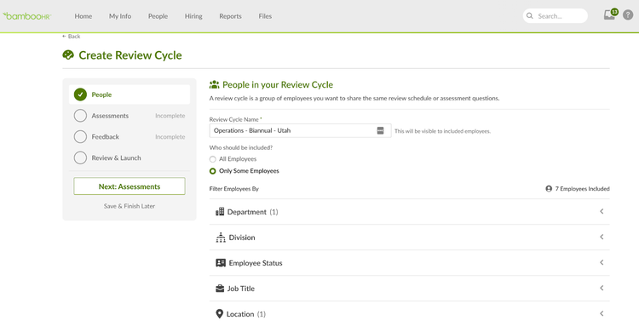
Task: Click the Next: Assessments button
Action: pos(130,186)
